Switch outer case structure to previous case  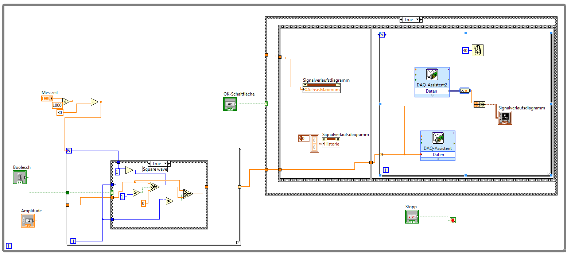pyautogui.click(x=402, y=20)
